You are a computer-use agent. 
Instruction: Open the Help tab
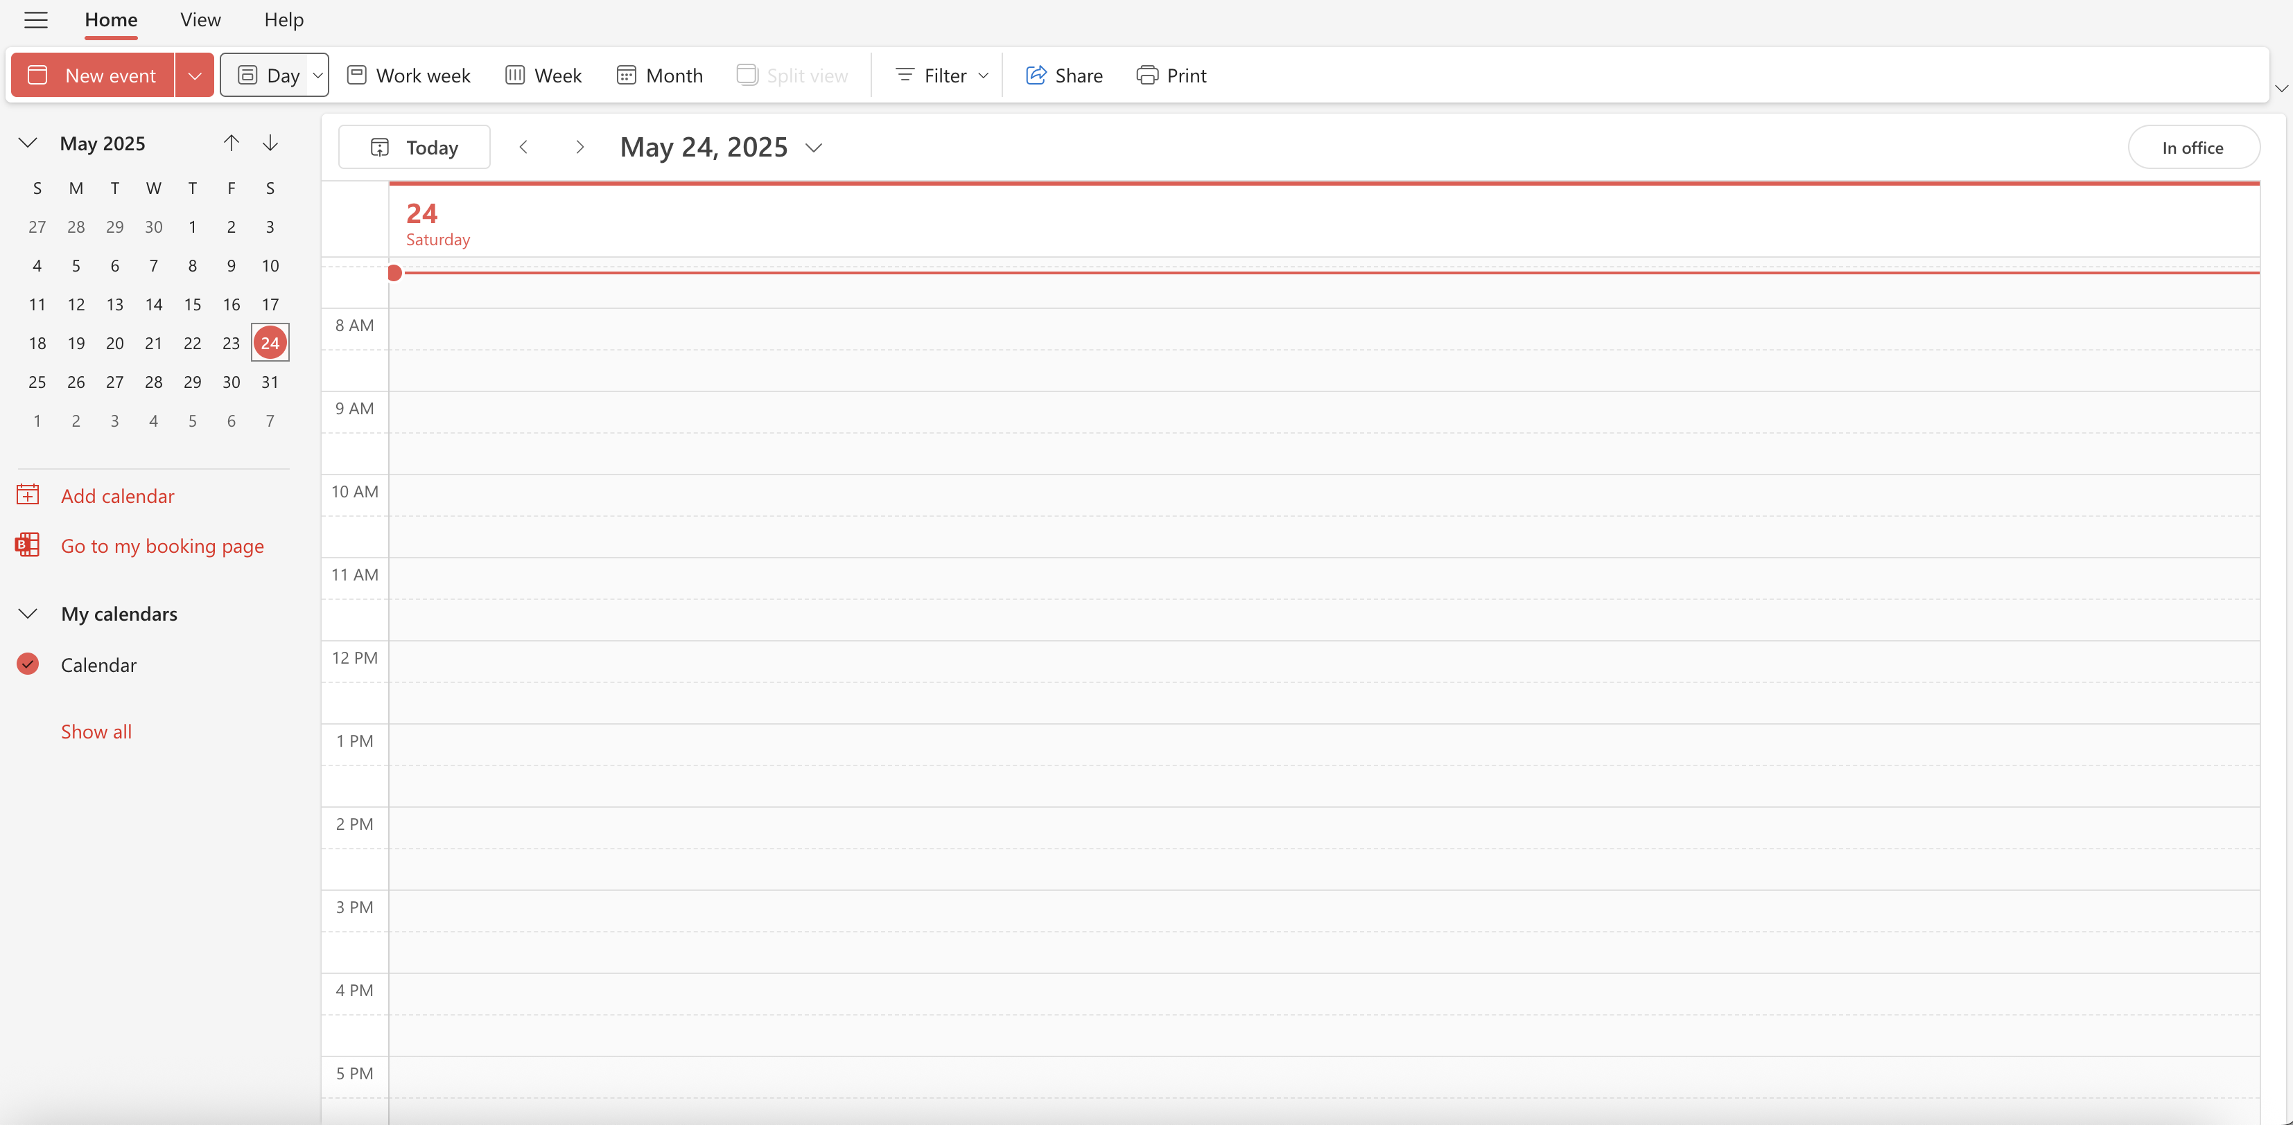284,19
